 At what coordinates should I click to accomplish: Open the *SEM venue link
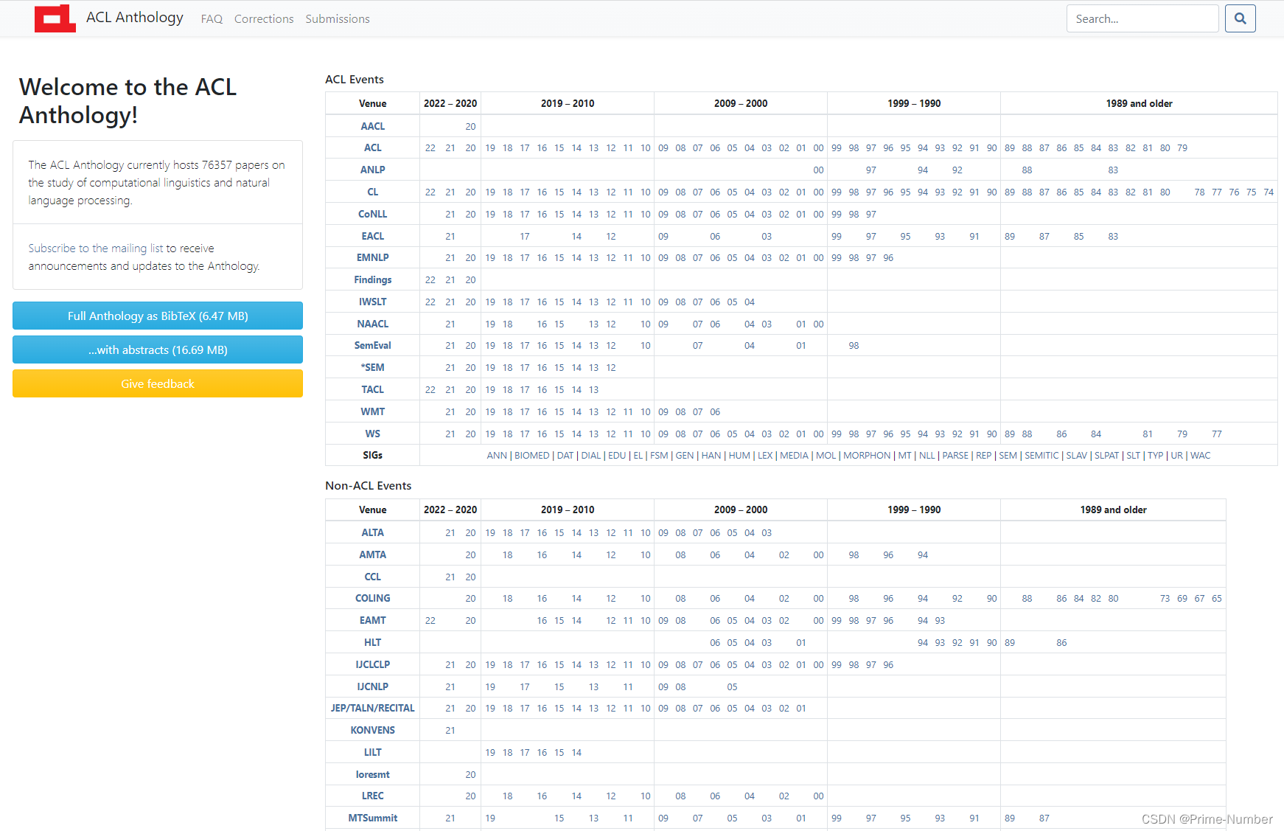tap(373, 368)
